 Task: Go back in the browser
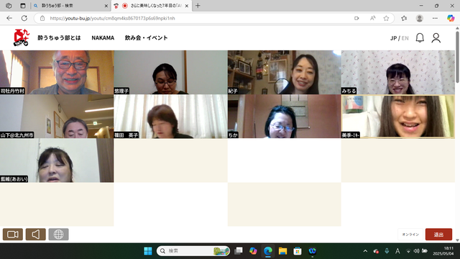pyautogui.click(x=9, y=18)
